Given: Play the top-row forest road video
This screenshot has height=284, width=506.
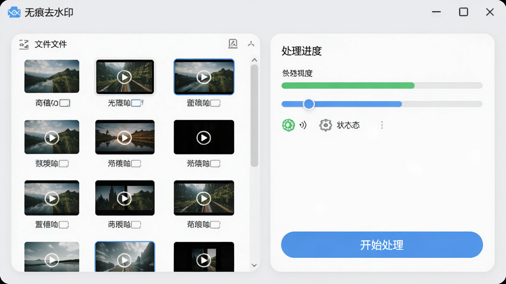Looking at the screenshot, I should pyautogui.click(x=125, y=77).
